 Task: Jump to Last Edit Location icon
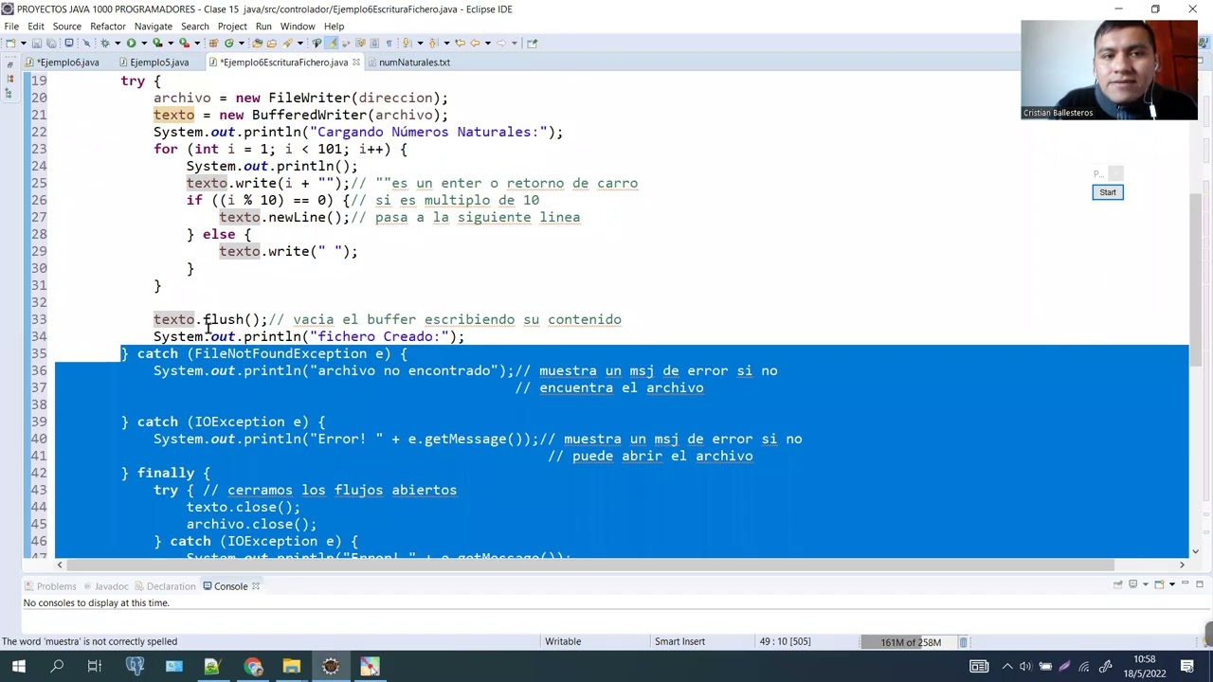(461, 43)
